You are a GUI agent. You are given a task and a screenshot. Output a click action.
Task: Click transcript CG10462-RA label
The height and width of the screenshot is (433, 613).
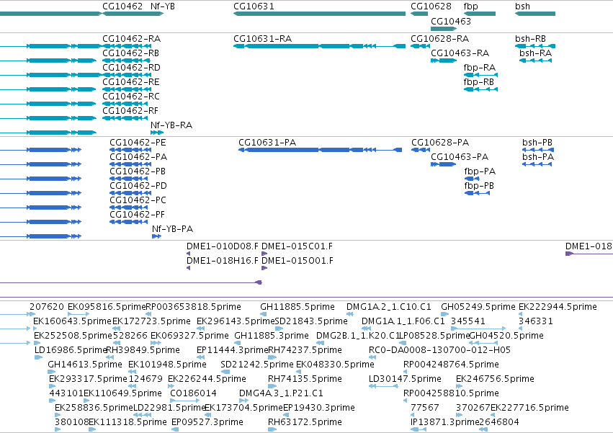[x=131, y=39]
